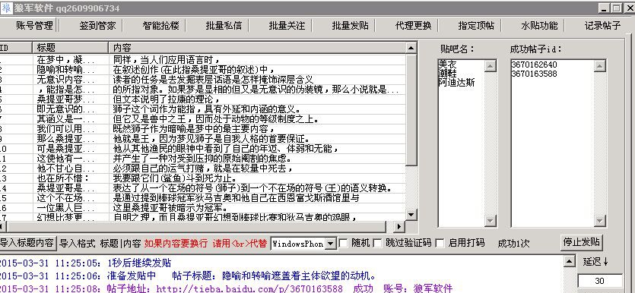
Task: Switch to the 签到管家 tab
Action: [97, 26]
